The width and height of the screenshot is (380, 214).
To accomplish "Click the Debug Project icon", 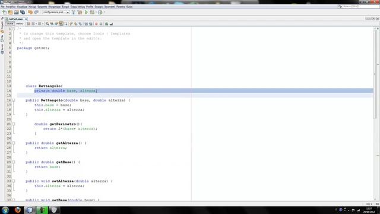I will [x=92, y=12].
